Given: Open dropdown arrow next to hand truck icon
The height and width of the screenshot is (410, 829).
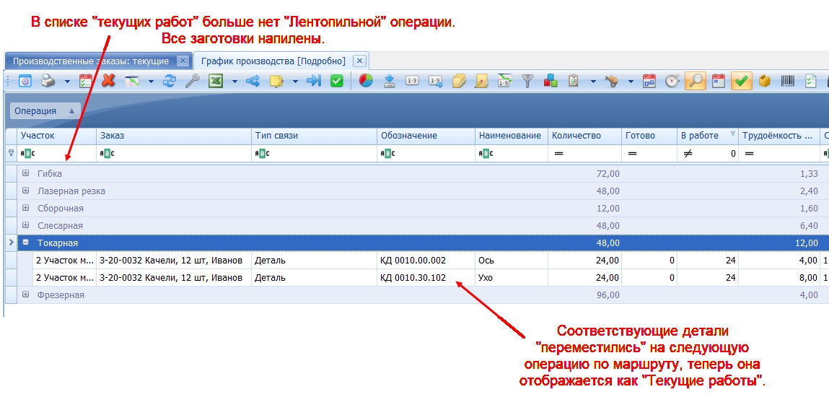Looking at the screenshot, I should pos(631,82).
